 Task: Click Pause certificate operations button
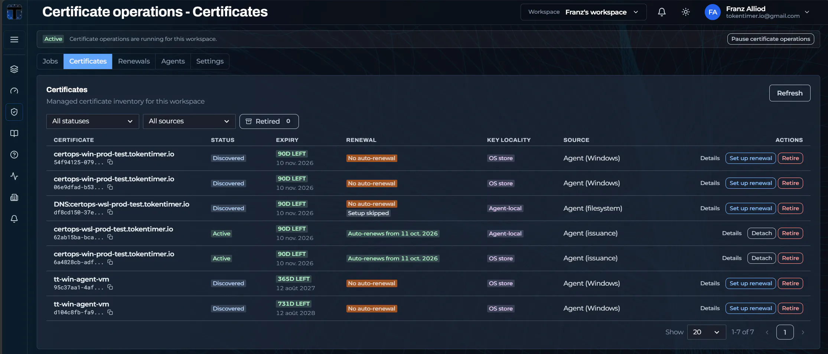tap(770, 39)
